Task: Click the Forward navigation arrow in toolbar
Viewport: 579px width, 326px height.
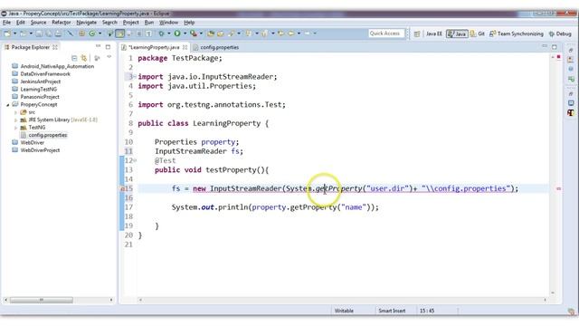Action: pyautogui.click(x=291, y=34)
